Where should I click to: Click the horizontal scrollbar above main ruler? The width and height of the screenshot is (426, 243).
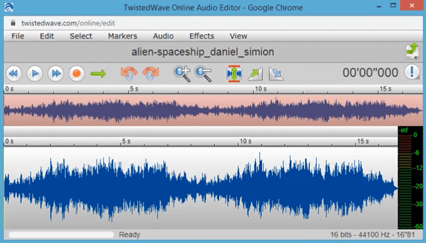tap(200, 132)
